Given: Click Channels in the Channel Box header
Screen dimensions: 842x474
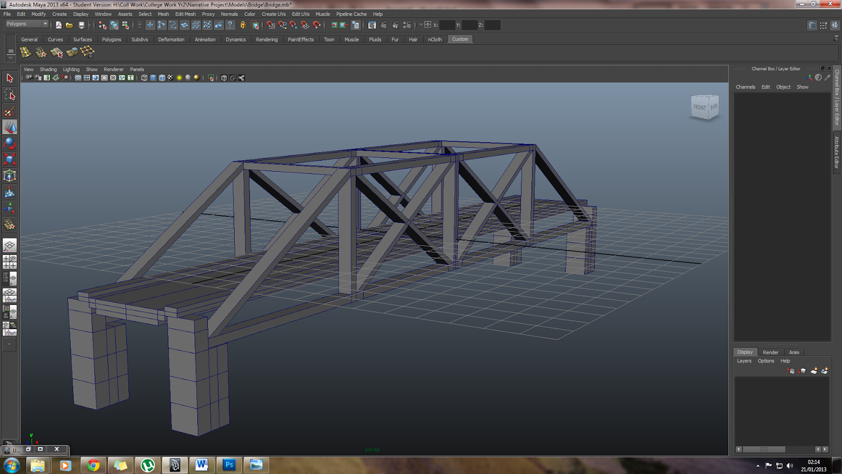Looking at the screenshot, I should pos(746,87).
